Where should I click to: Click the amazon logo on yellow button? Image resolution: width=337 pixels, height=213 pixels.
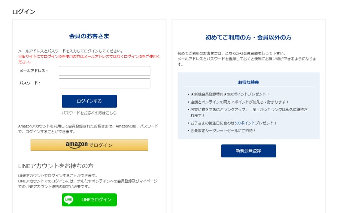pyautogui.click(x=76, y=145)
